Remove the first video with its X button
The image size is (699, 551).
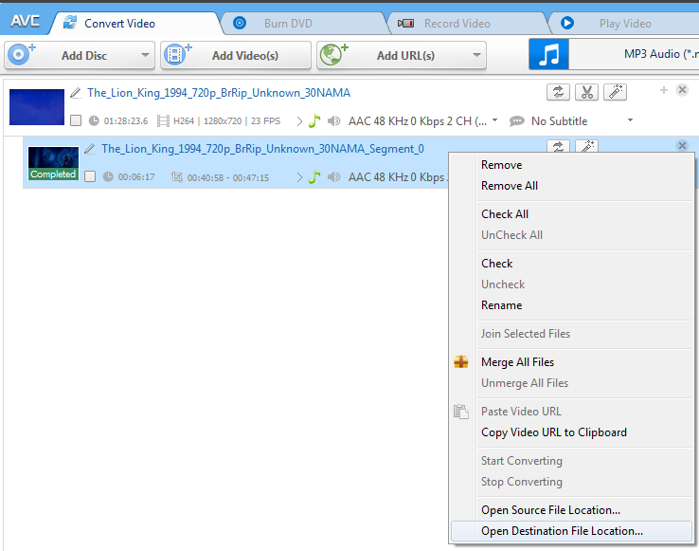click(682, 90)
